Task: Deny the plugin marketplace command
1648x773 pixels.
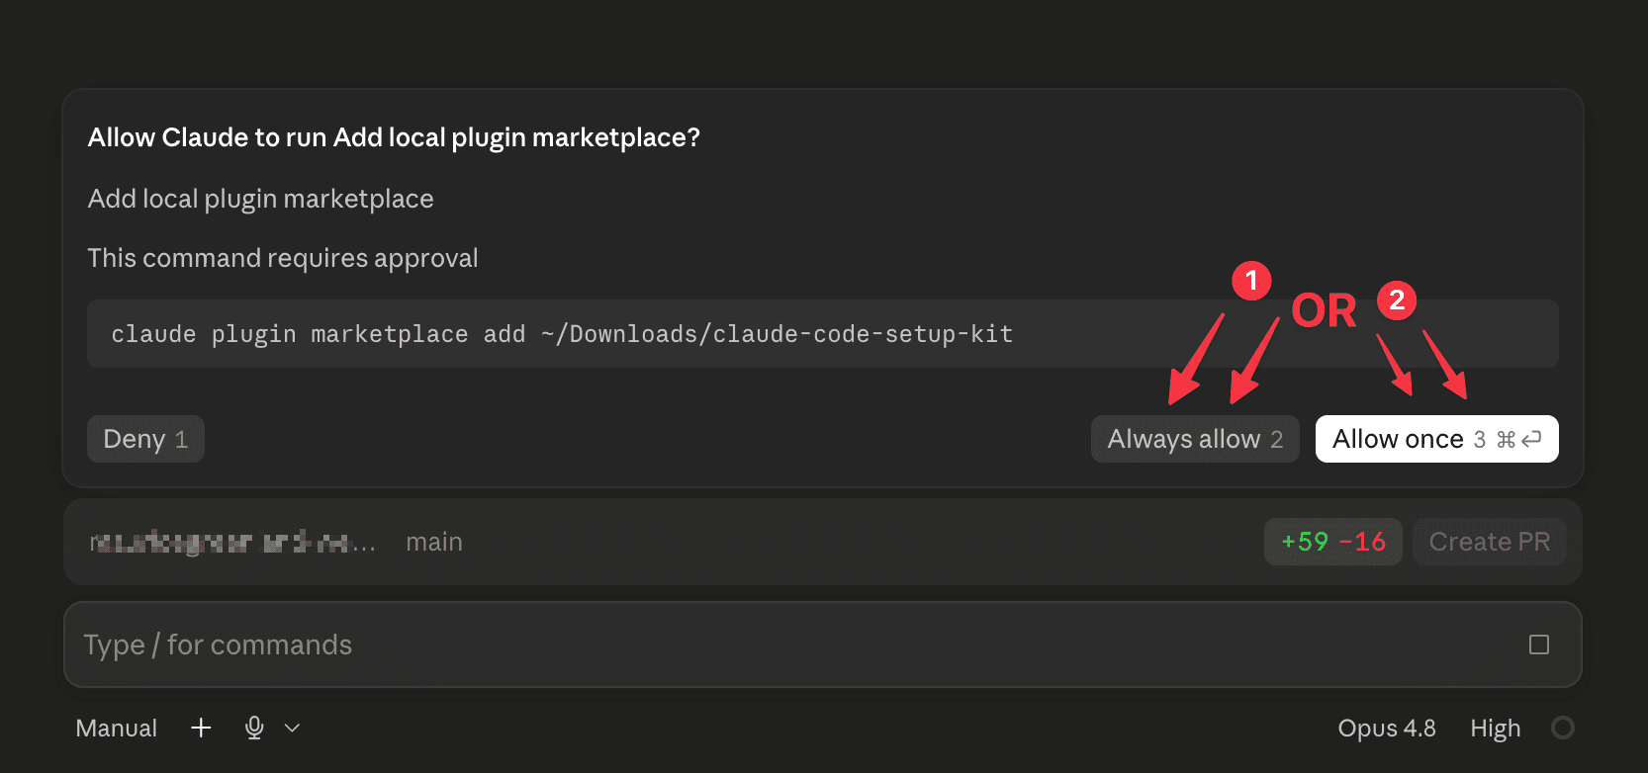Action: click(145, 439)
